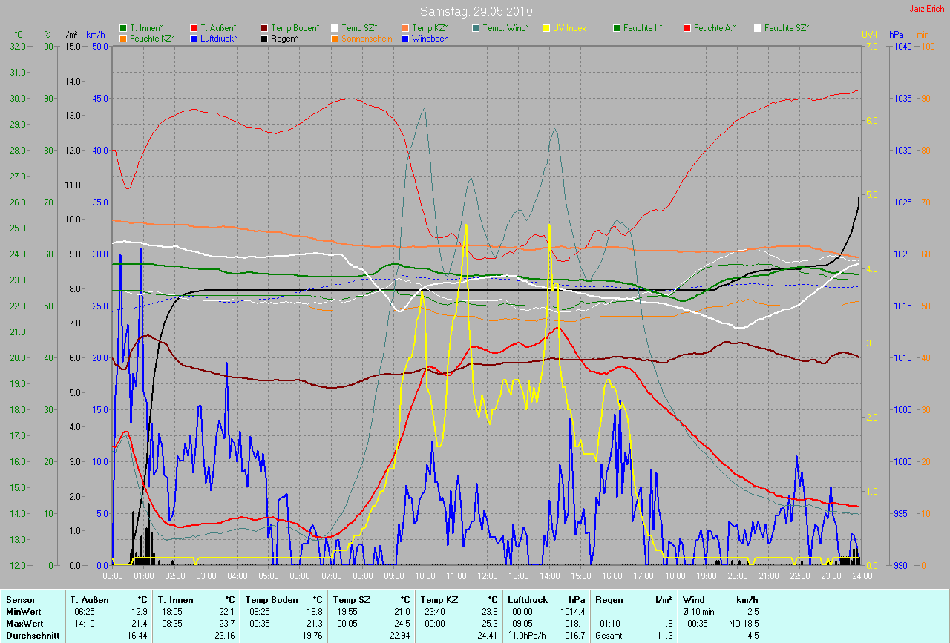
Task: Click the Sonnenschein legend label
Action: click(x=367, y=38)
